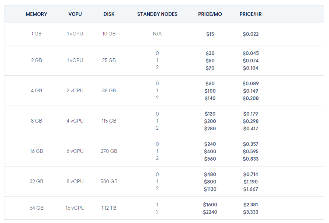The image size is (329, 223).
Task: Click the 6 vCPU cell
Action: (x=75, y=151)
